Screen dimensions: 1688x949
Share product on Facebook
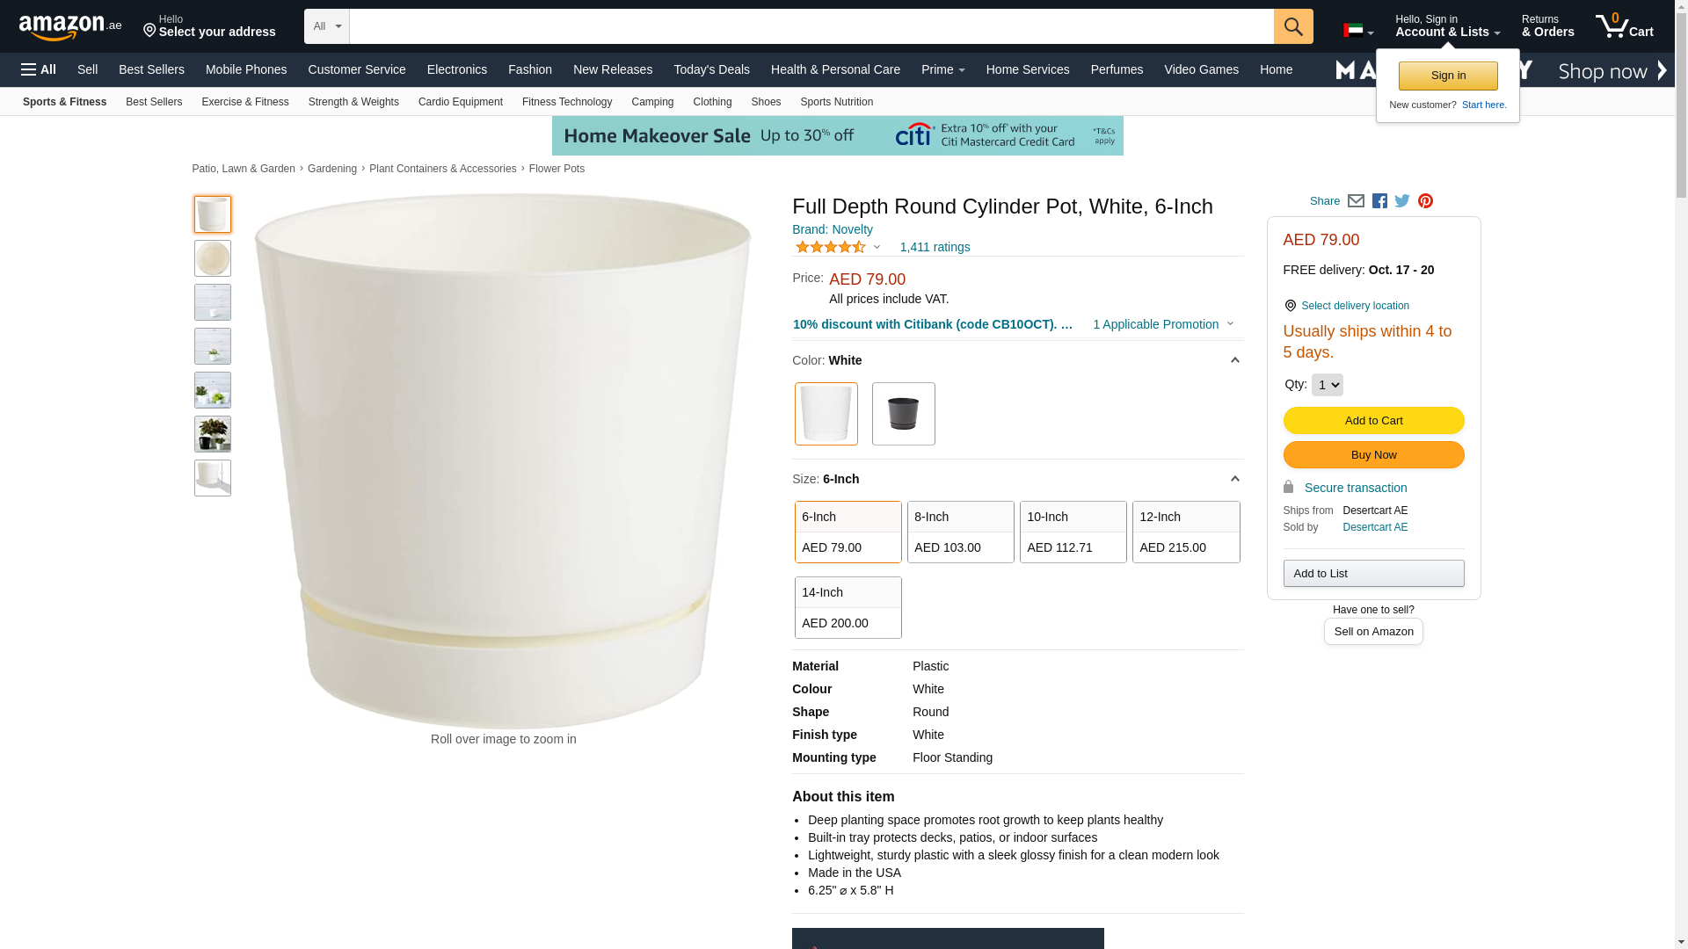pos(1379,201)
